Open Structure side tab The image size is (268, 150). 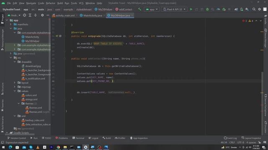3,89
